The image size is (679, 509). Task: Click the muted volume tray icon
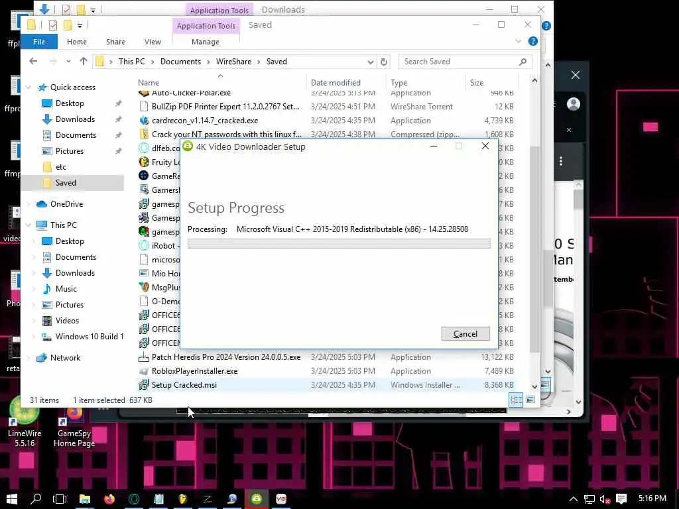(605, 499)
